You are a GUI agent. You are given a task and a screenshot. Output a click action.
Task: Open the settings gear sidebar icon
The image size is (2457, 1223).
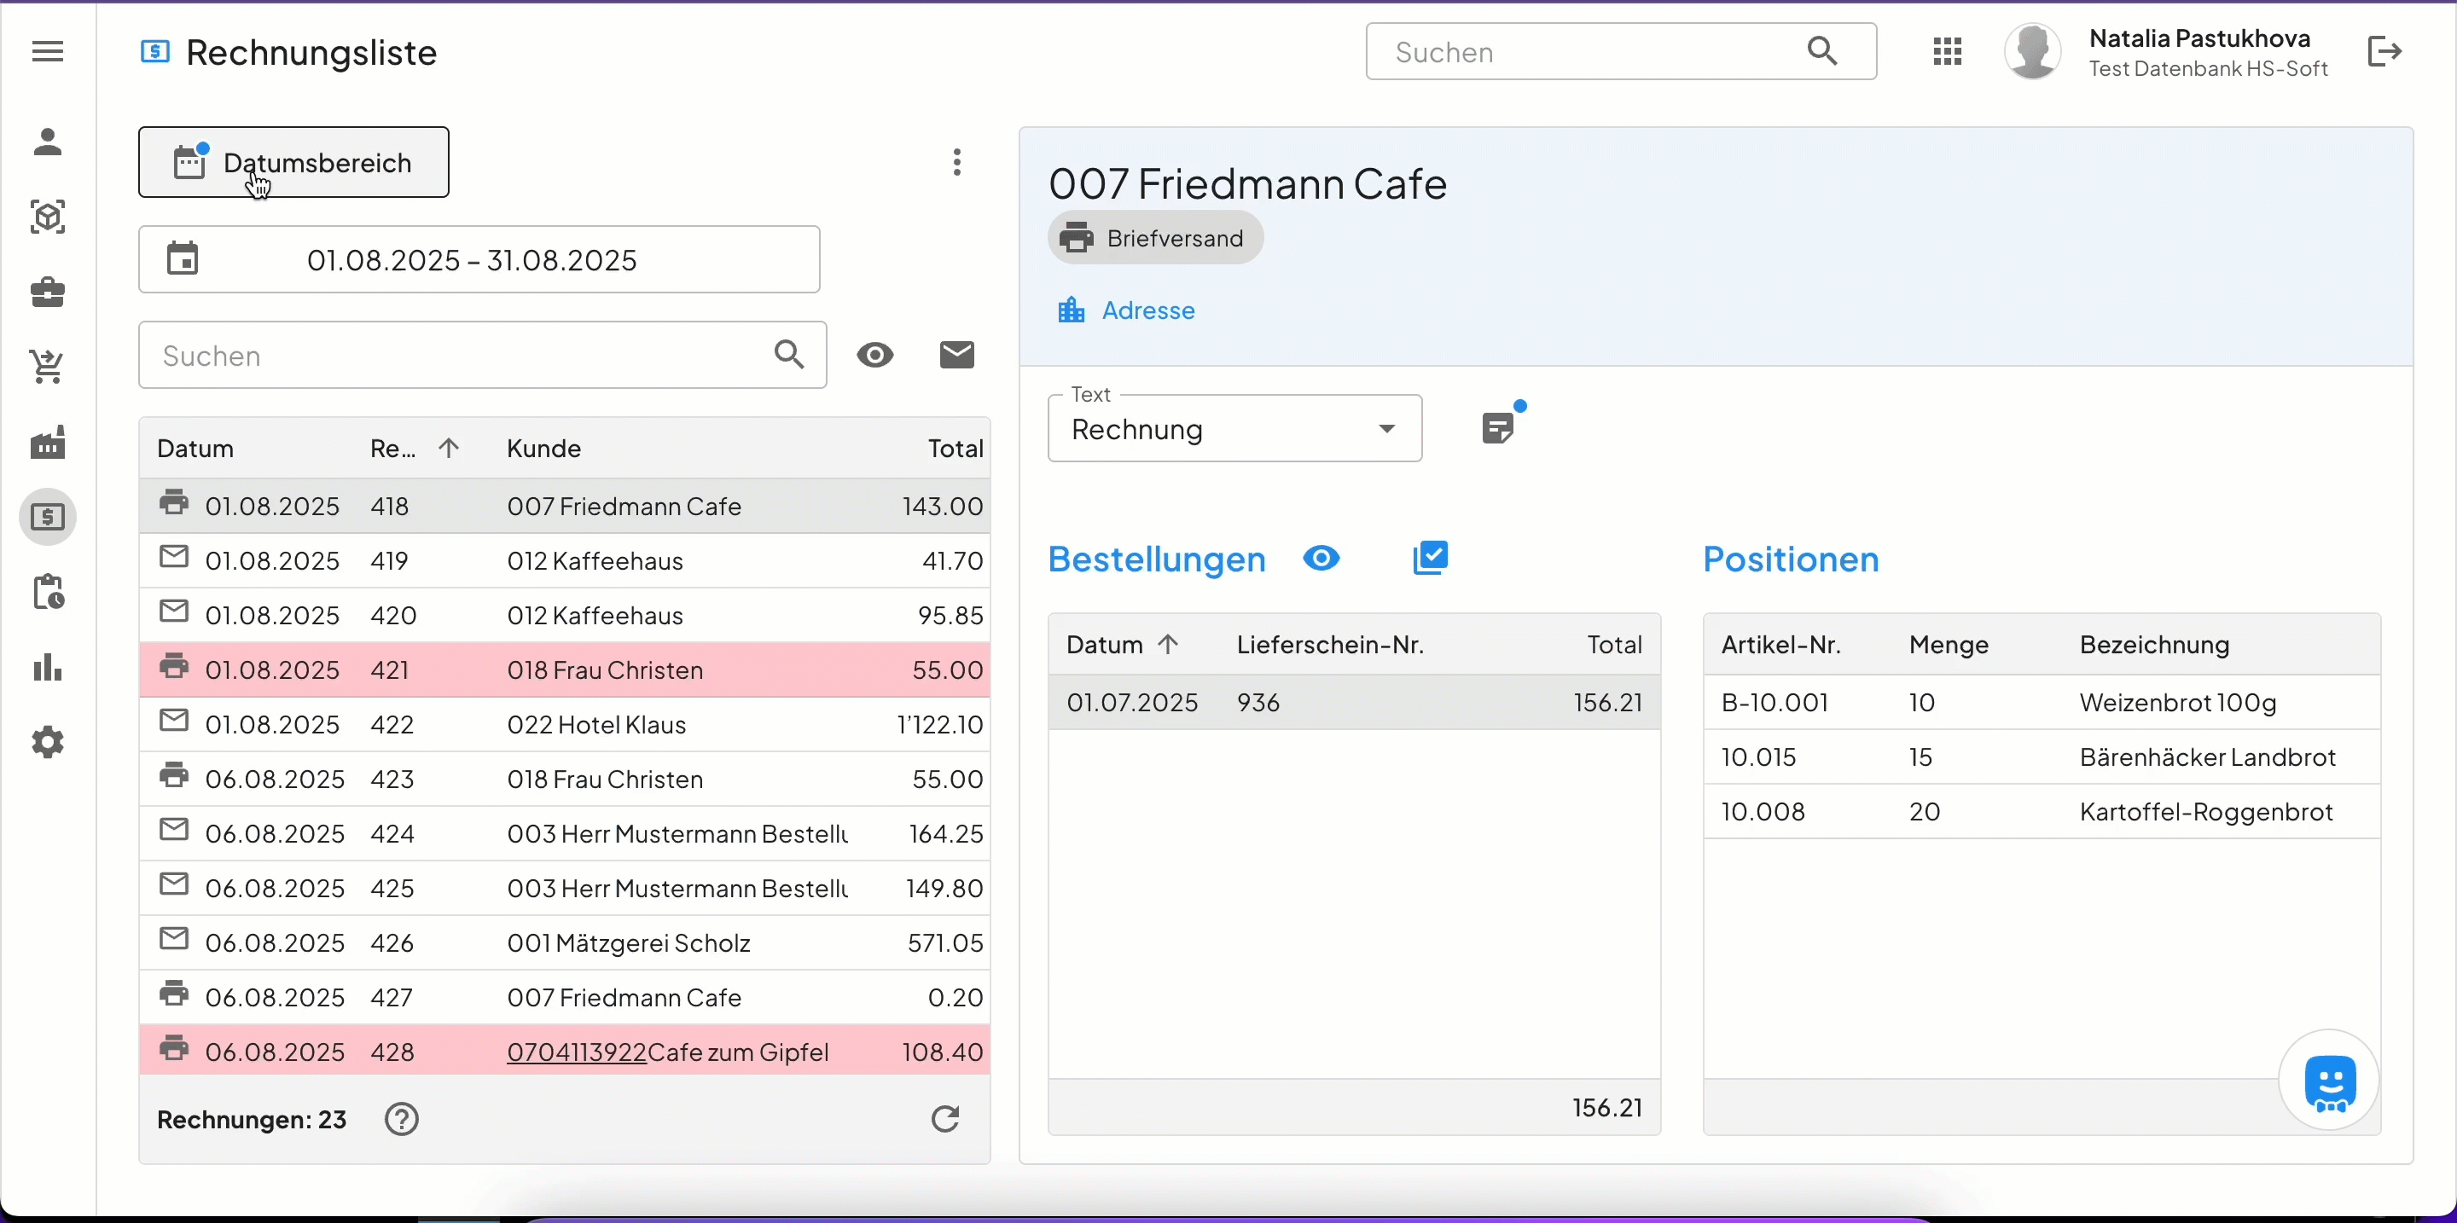click(x=48, y=742)
